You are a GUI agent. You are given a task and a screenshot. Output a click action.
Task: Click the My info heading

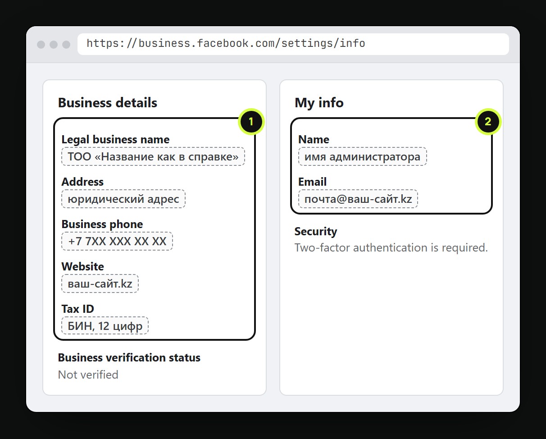tap(319, 103)
